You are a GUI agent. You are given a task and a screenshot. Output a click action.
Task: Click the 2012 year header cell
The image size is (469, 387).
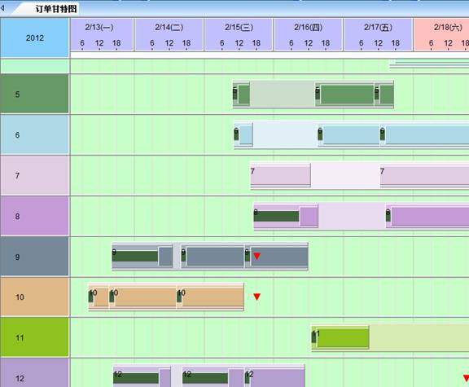tap(35, 37)
